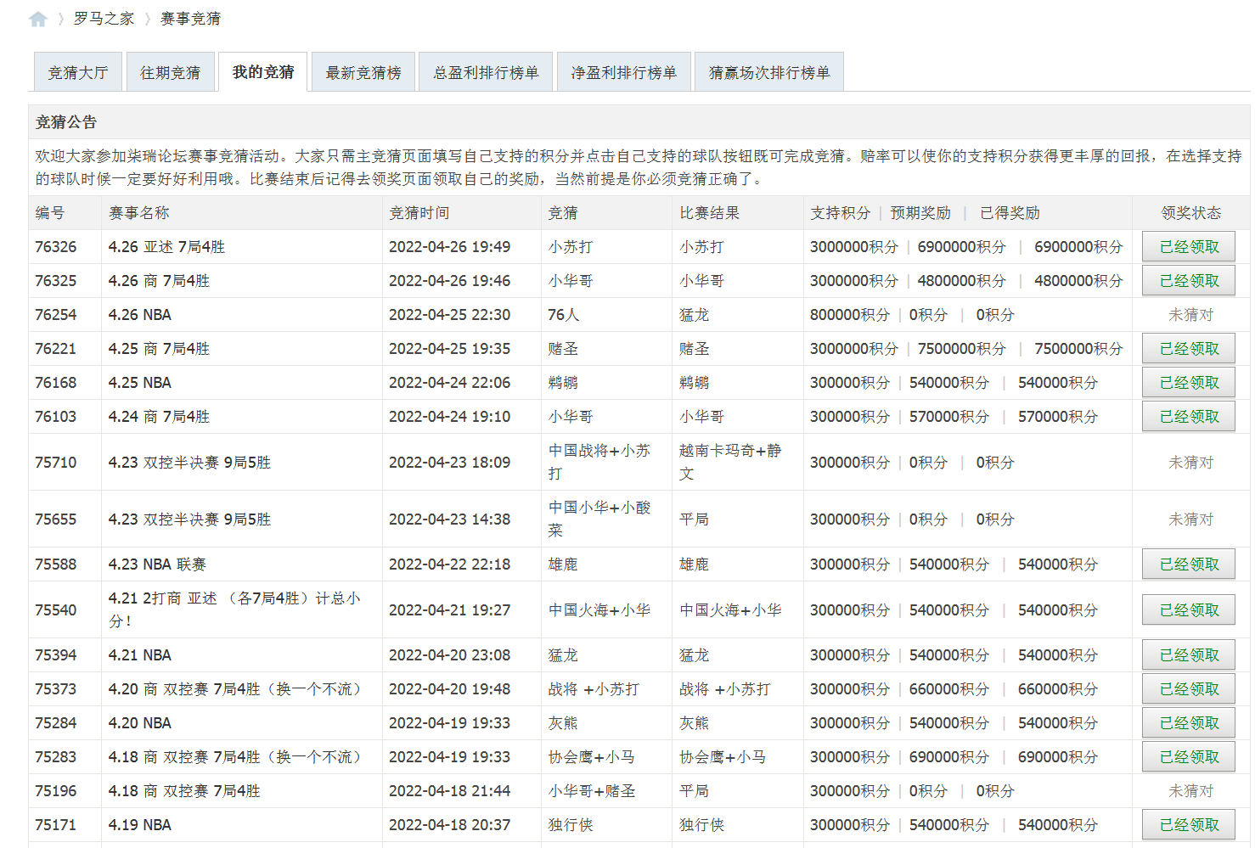Click 已经领取 button for 4.19 NBA row
The width and height of the screenshot is (1255, 848).
tap(1189, 825)
